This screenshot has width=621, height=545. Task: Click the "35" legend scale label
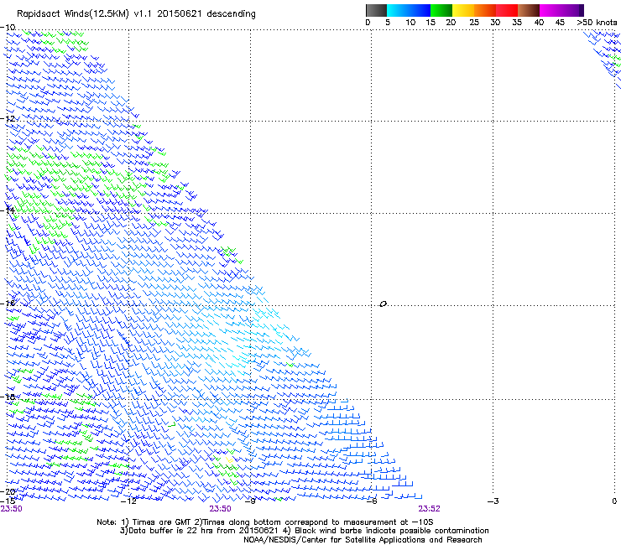point(517,23)
